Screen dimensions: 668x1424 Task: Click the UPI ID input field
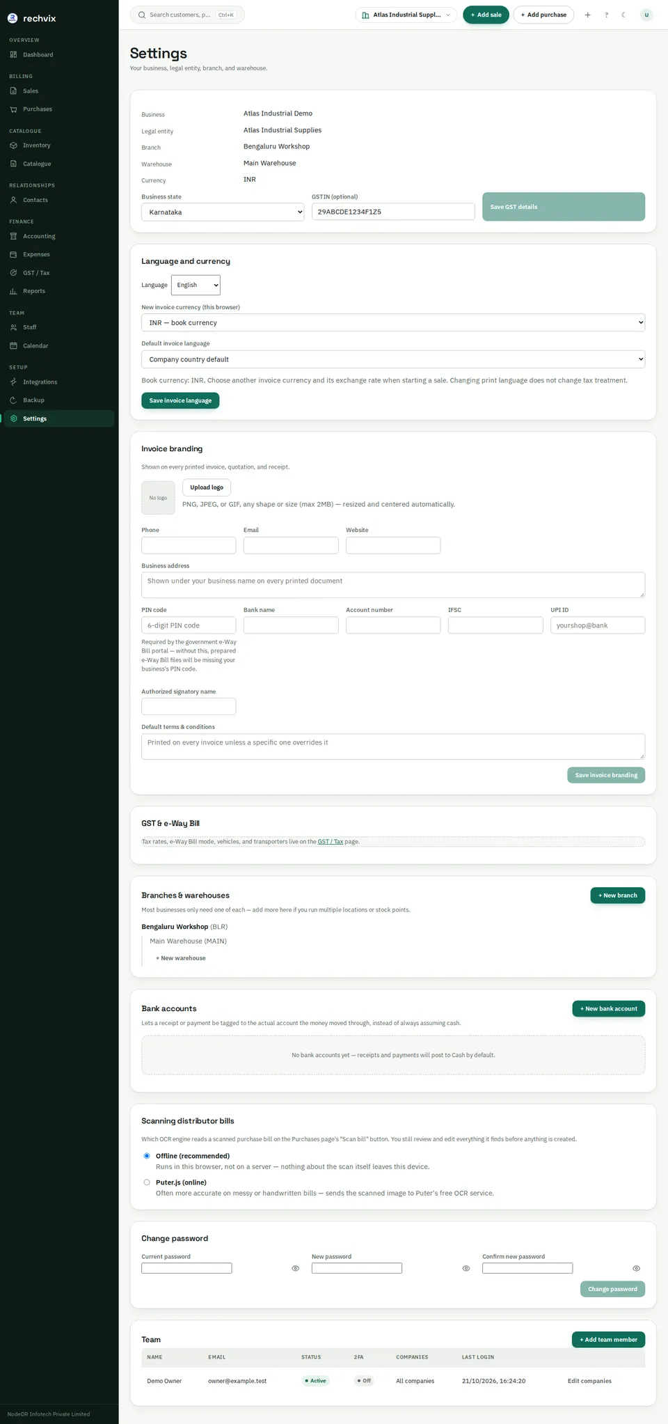coord(598,625)
